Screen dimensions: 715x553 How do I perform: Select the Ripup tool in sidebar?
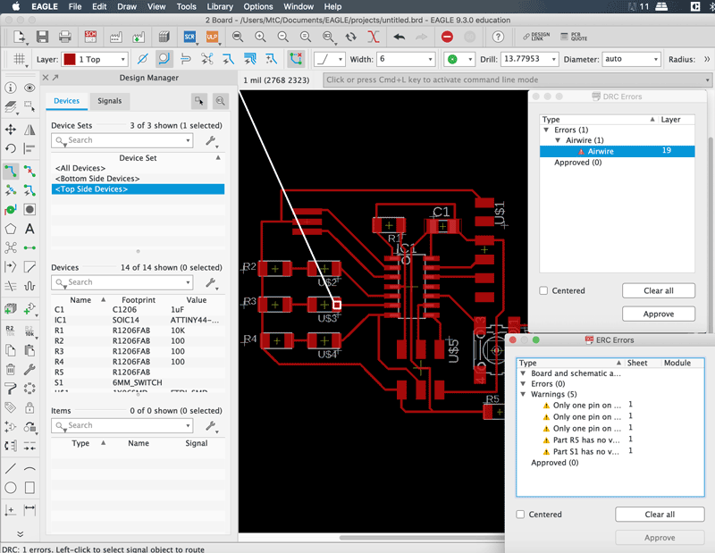[30, 170]
